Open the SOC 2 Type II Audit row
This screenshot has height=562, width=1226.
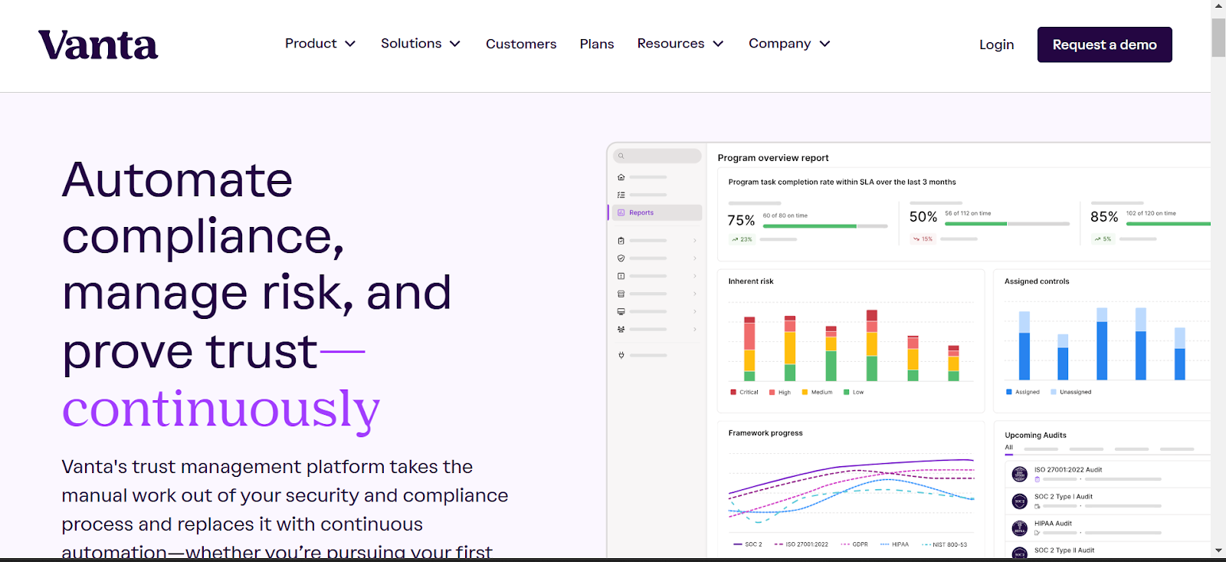(1108, 551)
